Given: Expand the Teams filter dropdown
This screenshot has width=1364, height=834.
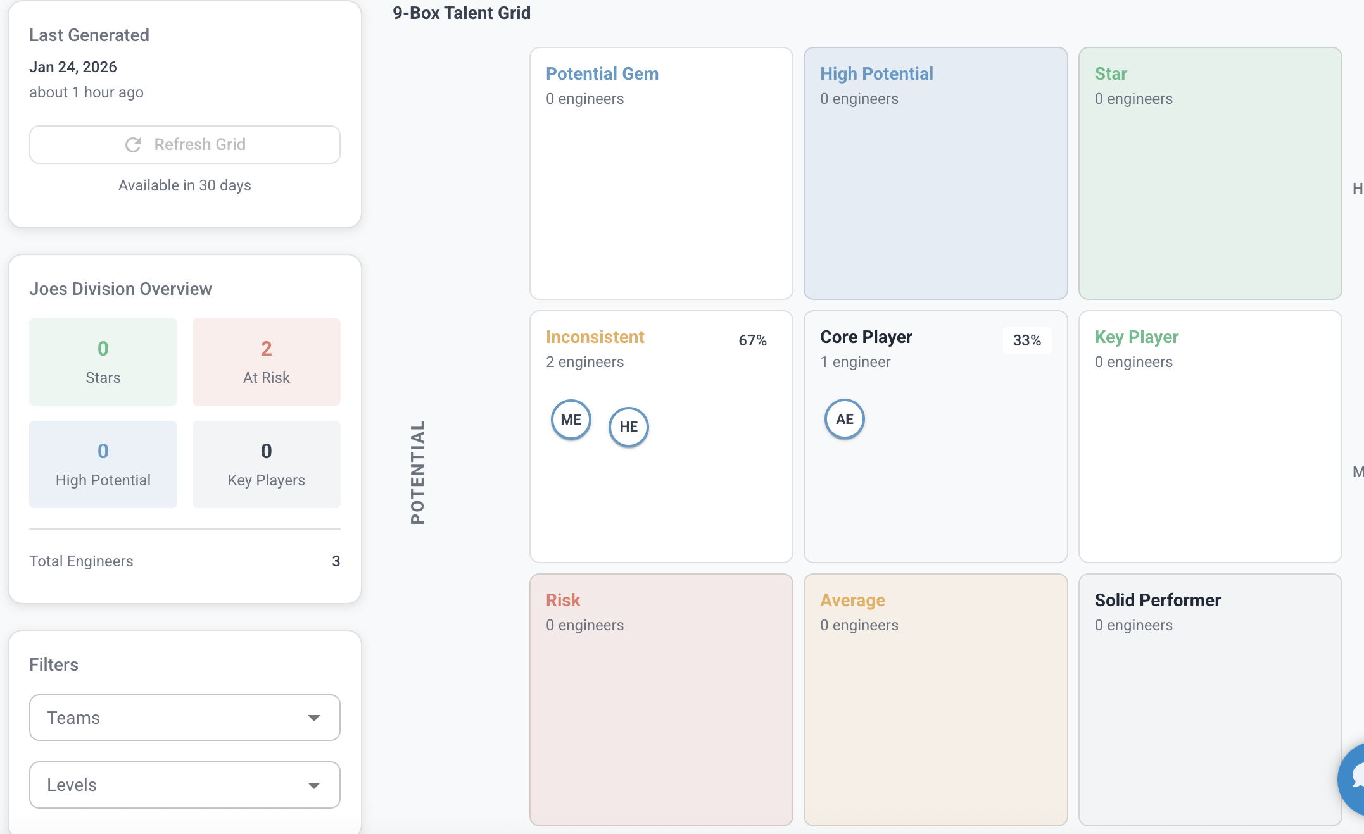Looking at the screenshot, I should (x=184, y=718).
